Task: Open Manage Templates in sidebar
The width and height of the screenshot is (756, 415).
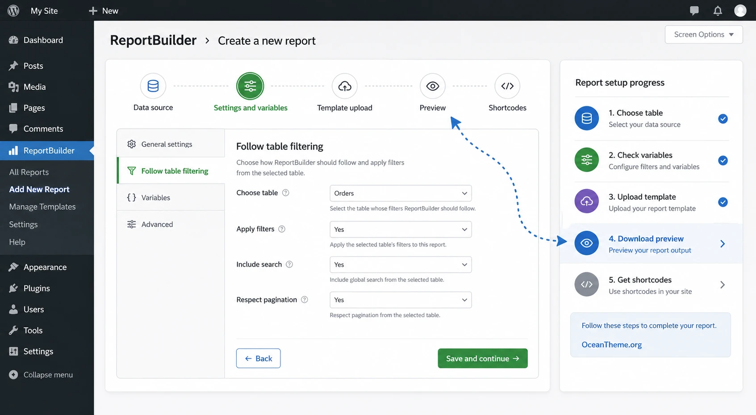Action: [x=42, y=206]
